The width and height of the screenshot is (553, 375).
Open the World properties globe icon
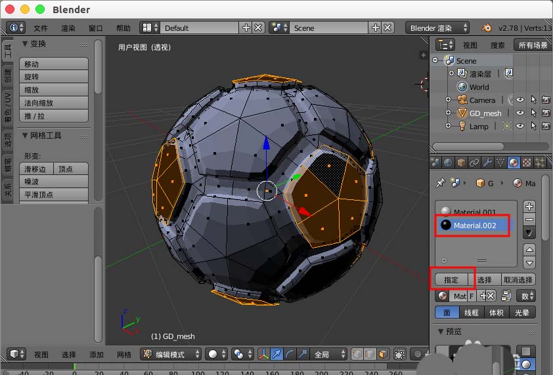[x=448, y=163]
